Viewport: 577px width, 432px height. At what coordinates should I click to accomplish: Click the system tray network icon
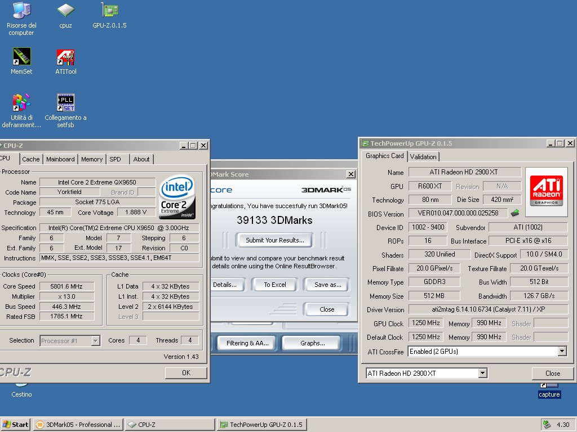547,425
